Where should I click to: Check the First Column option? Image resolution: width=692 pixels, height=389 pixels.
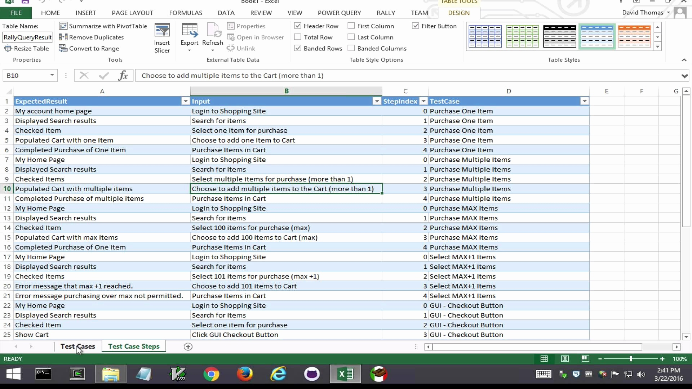[351, 26]
